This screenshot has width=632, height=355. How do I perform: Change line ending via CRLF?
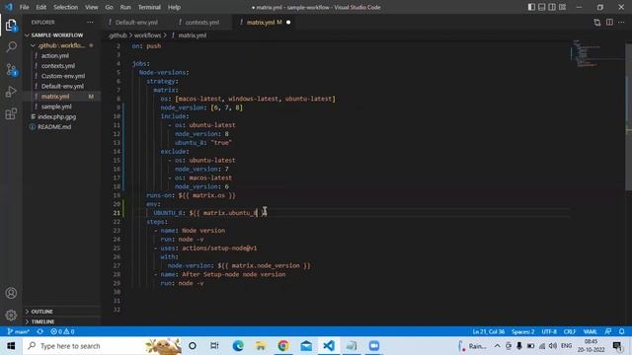[x=570, y=331]
